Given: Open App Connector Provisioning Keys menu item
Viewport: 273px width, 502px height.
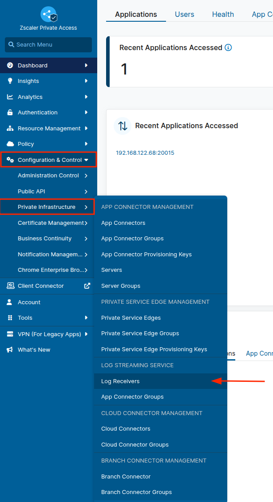Looking at the screenshot, I should pyautogui.click(x=146, y=255).
